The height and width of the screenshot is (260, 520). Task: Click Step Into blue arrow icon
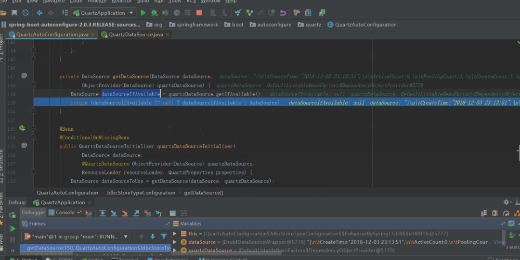coord(114,213)
